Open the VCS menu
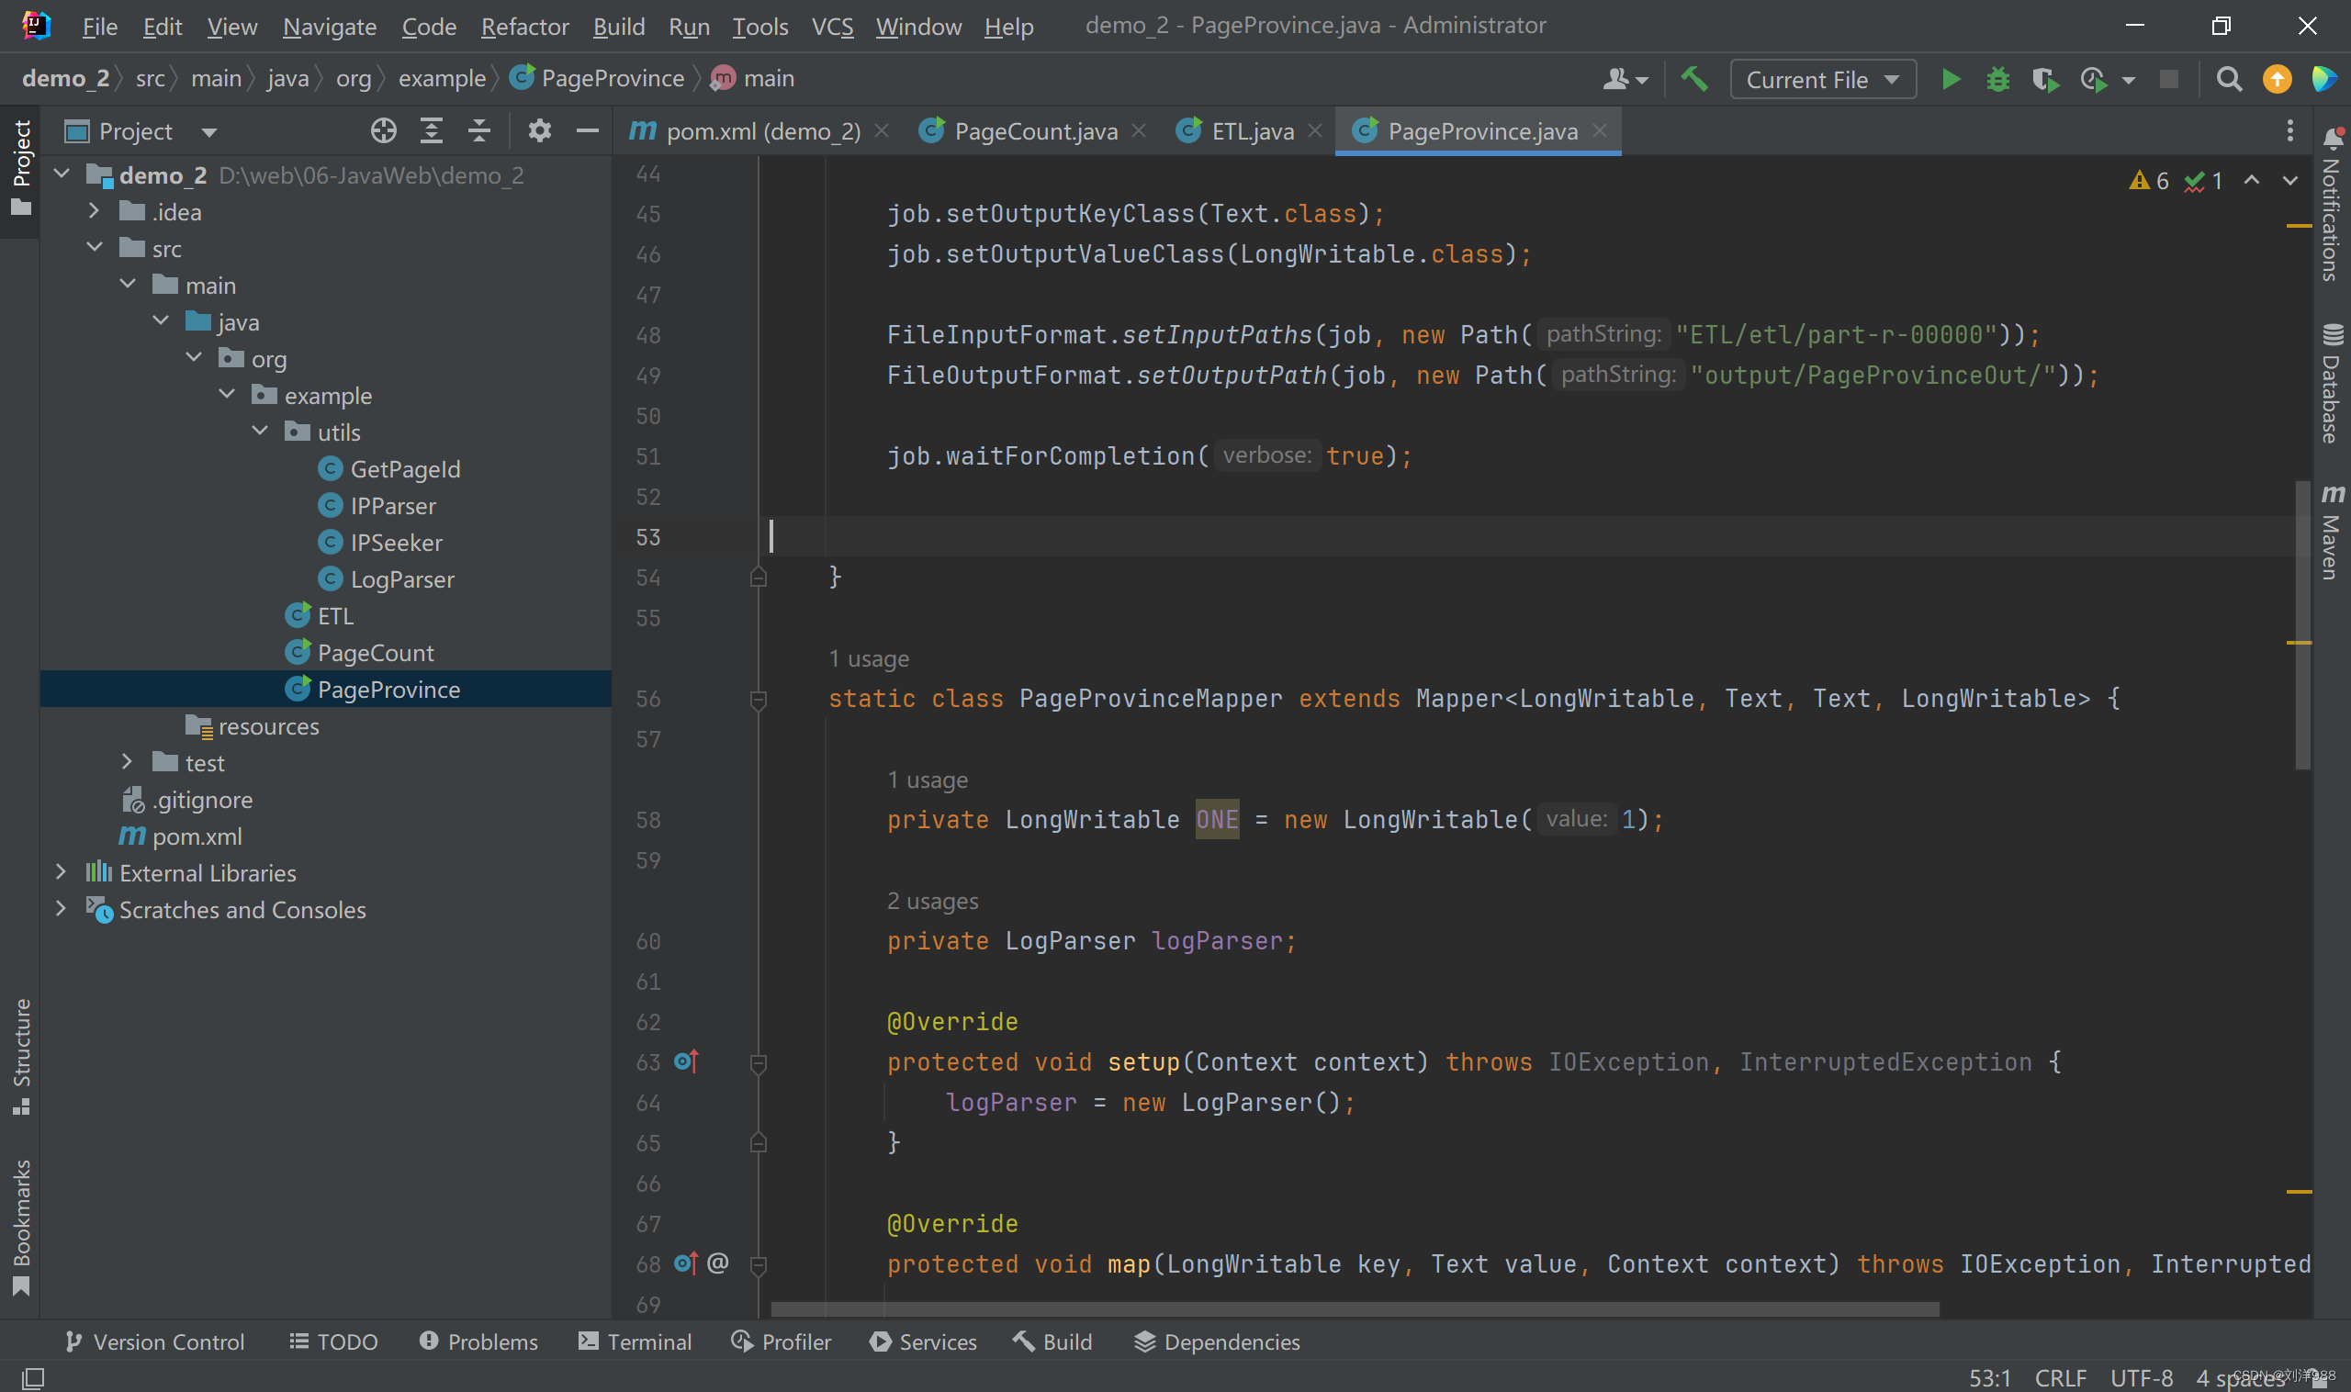This screenshot has width=2351, height=1392. tap(832, 27)
